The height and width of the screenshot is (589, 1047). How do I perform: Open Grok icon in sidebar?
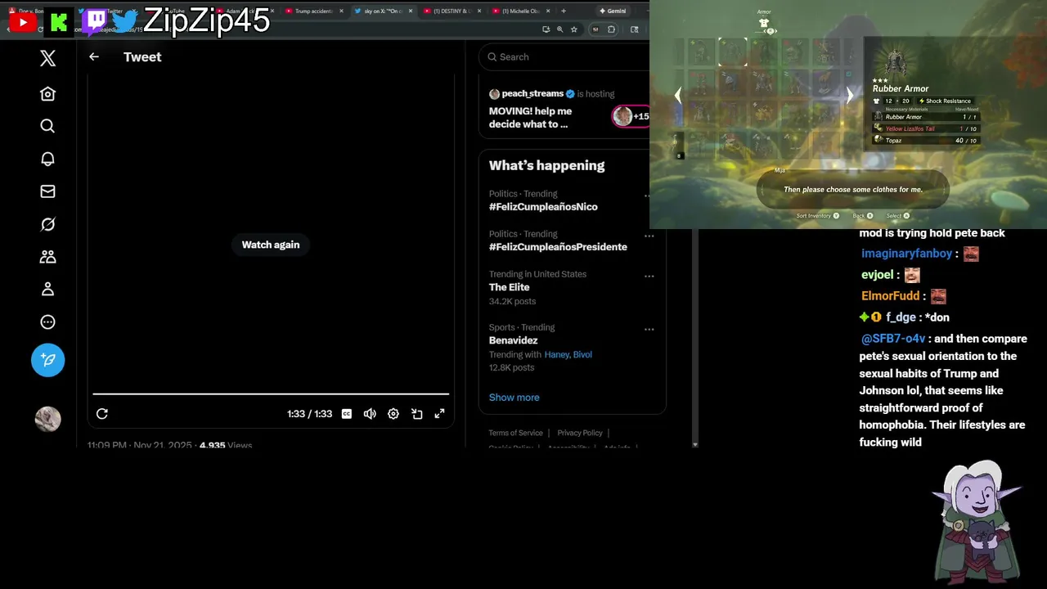[x=47, y=224]
